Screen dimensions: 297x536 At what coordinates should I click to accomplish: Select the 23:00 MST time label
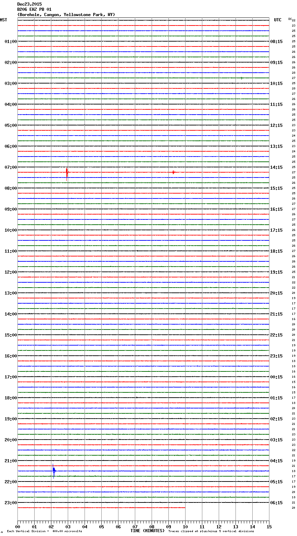10,503
